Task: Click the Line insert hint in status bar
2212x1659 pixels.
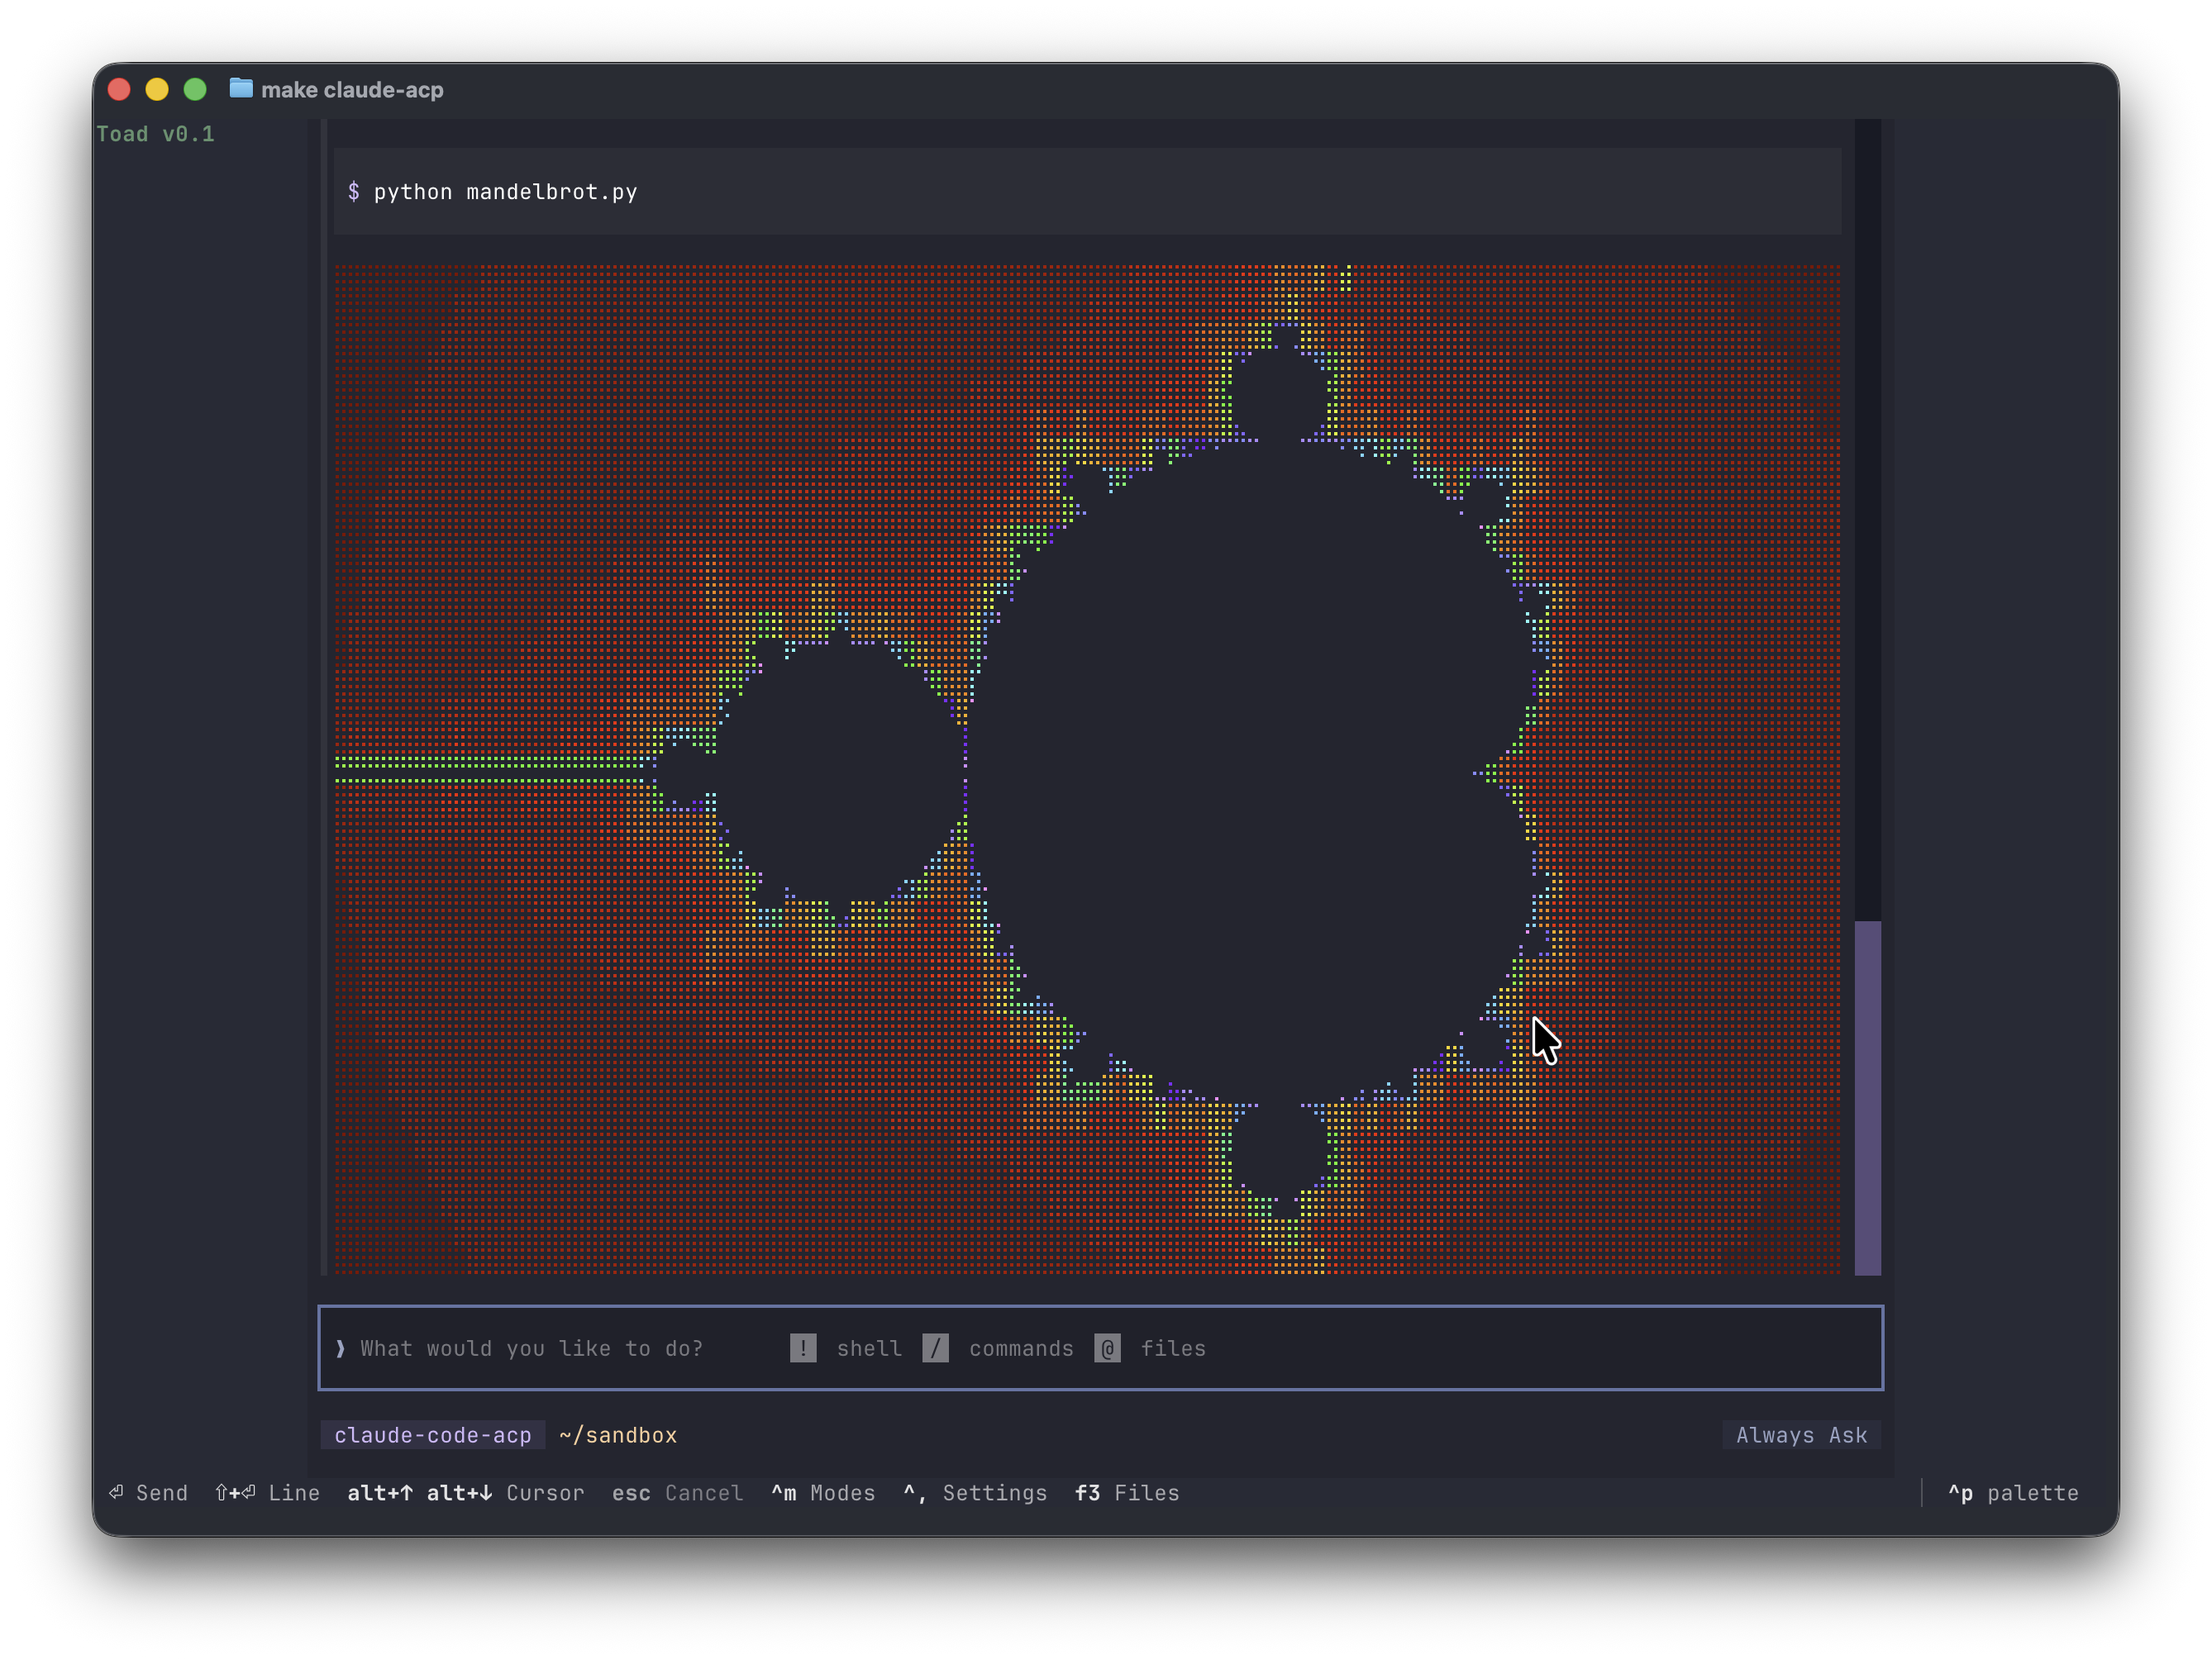Action: (267, 1492)
